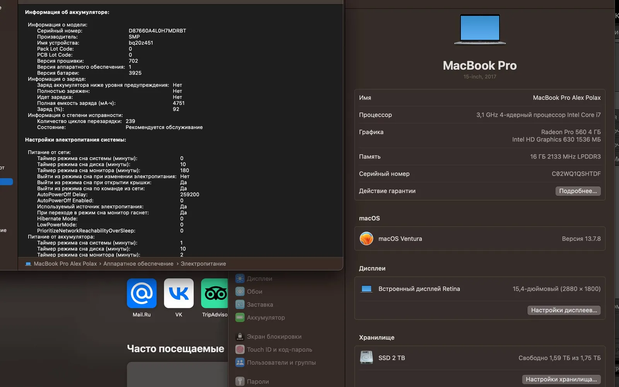Click the Пользователи и группы icon

pyautogui.click(x=240, y=363)
